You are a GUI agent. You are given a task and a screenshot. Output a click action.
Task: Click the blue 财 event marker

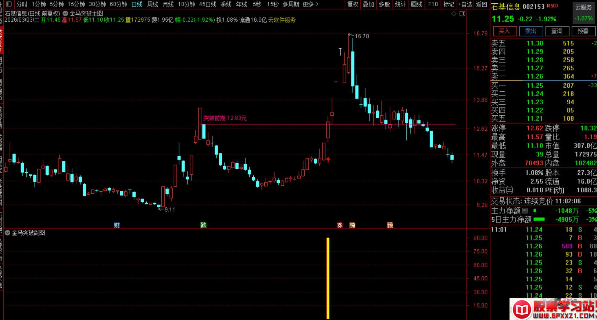[117, 225]
